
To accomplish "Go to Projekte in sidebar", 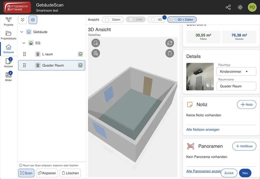I will [9, 22].
